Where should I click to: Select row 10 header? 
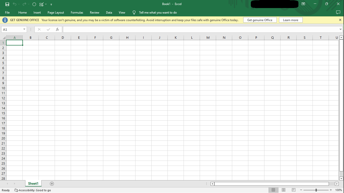[3, 88]
